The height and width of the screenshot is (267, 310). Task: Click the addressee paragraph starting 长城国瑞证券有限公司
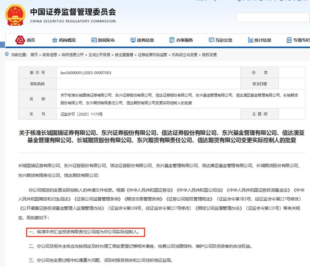point(160,171)
